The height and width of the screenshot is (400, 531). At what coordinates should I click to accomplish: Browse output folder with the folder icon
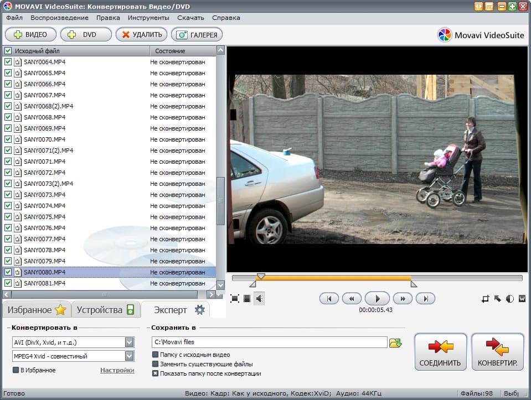[x=395, y=342]
